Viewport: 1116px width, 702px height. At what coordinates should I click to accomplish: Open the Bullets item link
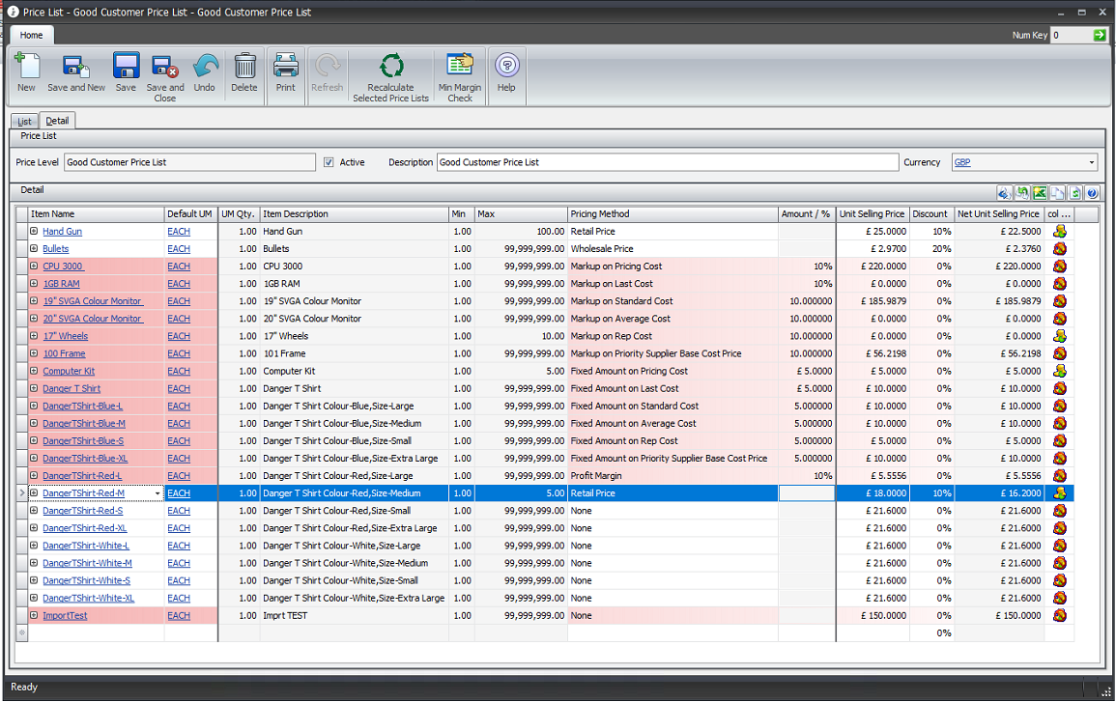55,248
